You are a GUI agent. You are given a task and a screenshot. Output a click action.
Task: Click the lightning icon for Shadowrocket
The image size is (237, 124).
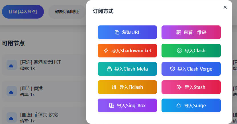point(106,51)
